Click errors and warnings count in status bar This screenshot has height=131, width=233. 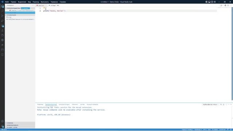(4, 130)
